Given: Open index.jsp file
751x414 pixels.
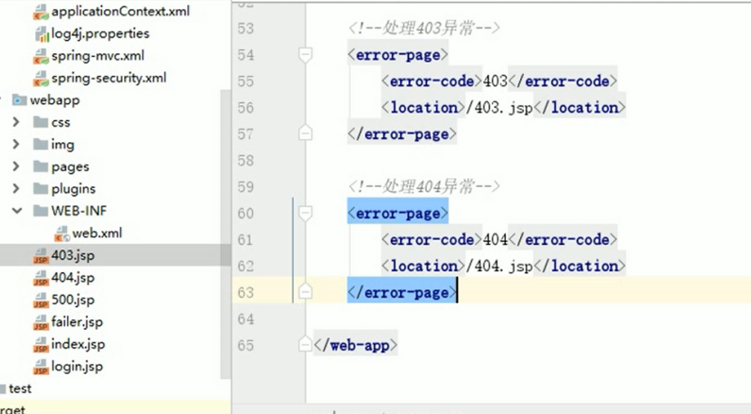Looking at the screenshot, I should [x=78, y=344].
